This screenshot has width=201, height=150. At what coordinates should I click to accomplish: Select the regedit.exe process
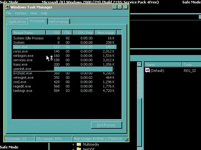coord(64,86)
